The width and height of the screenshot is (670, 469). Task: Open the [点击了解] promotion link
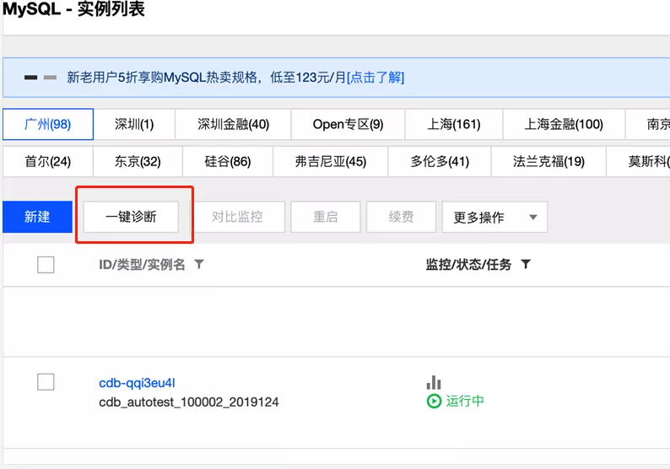click(x=376, y=78)
